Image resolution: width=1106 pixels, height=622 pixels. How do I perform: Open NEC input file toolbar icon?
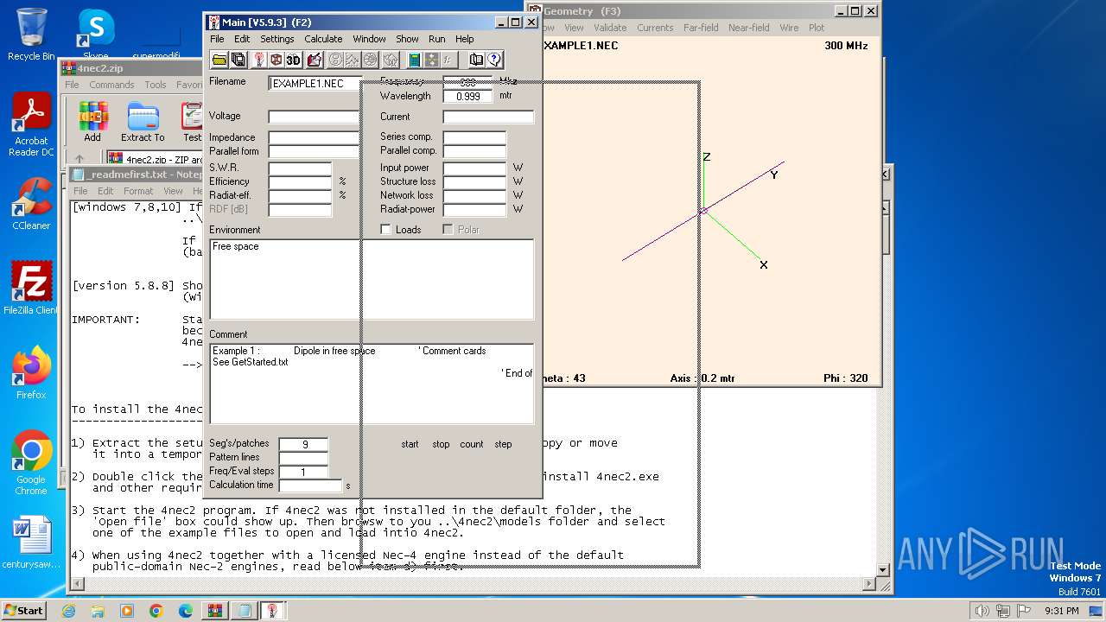click(x=219, y=60)
